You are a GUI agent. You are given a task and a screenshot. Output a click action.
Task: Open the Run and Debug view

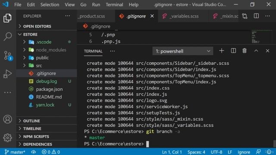click(7, 74)
